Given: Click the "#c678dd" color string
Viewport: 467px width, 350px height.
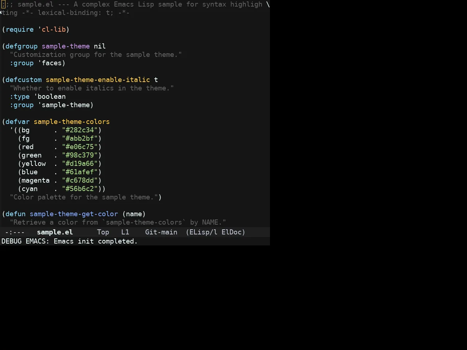Looking at the screenshot, I should coord(80,180).
